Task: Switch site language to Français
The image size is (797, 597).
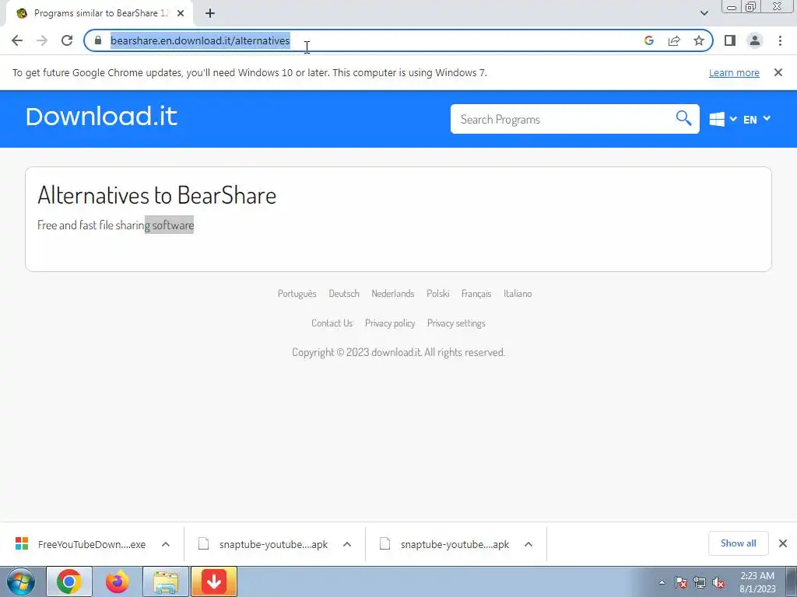Action: [x=476, y=293]
